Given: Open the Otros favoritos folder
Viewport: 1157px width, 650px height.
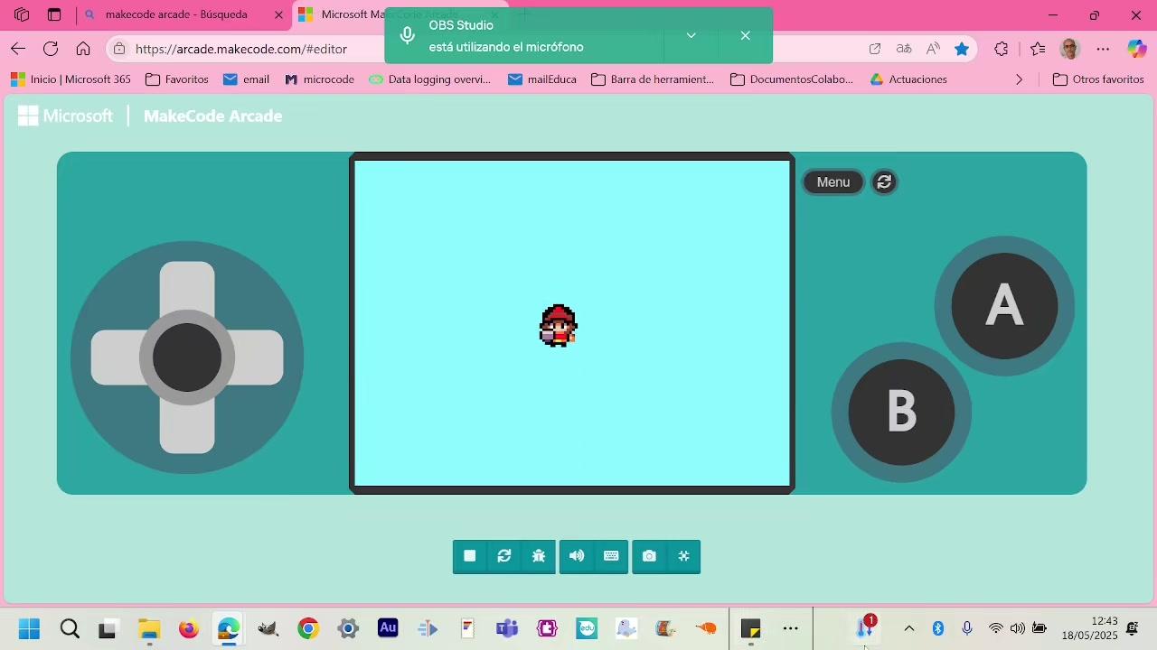Looking at the screenshot, I should (x=1099, y=79).
